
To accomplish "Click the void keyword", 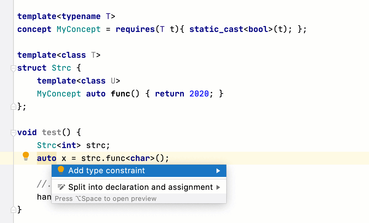I will pyautogui.click(x=27, y=132).
